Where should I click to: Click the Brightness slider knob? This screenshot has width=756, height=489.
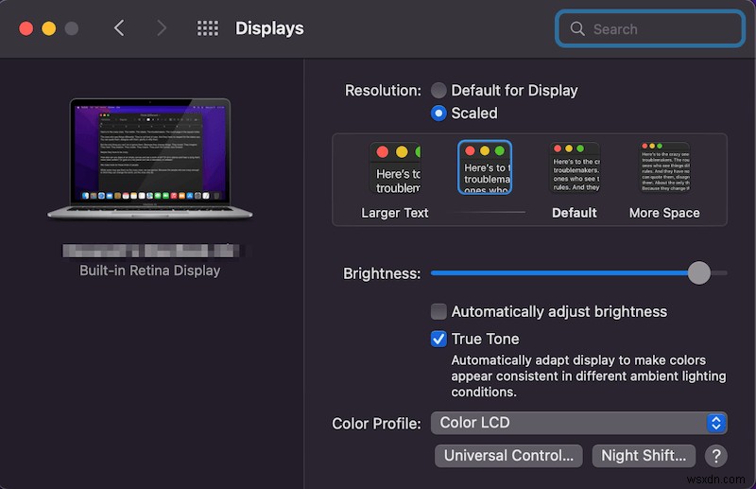[x=698, y=273]
